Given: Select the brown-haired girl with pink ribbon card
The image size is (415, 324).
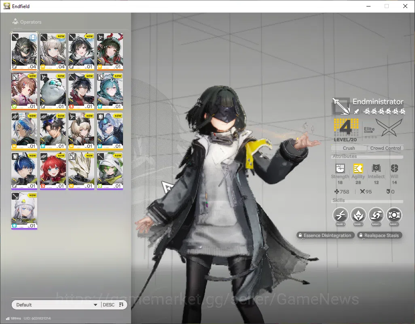Looking at the screenshot, I should tap(24, 92).
